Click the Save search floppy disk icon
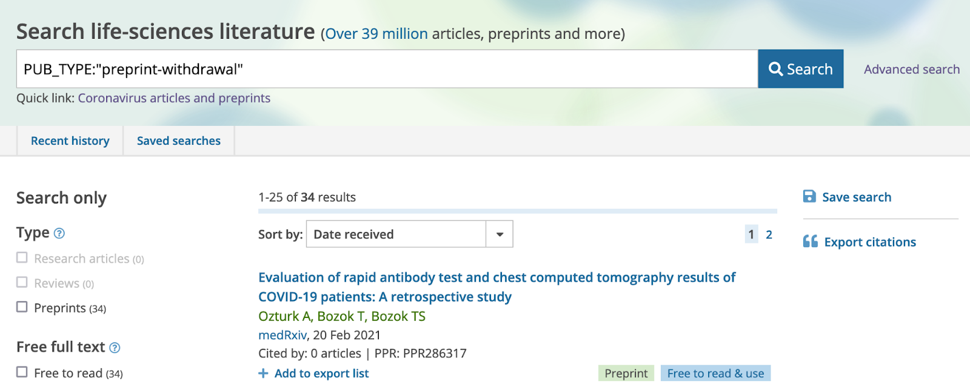Screen dimensions: 970x390 809,196
